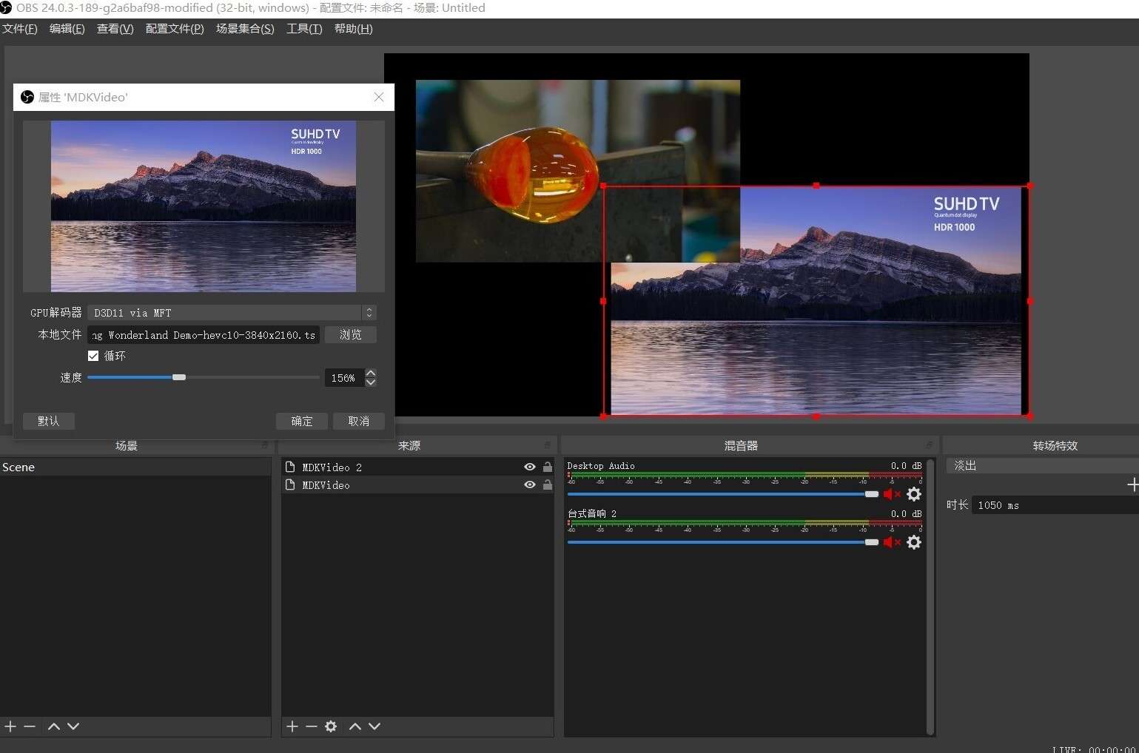Move source up in sources list

pyautogui.click(x=355, y=726)
